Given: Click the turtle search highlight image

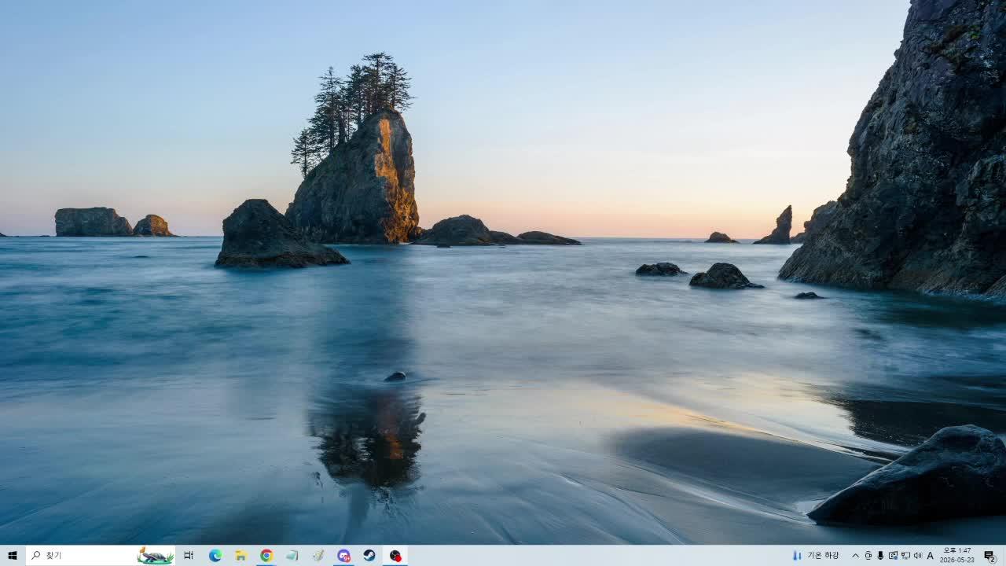Looking at the screenshot, I should point(155,556).
